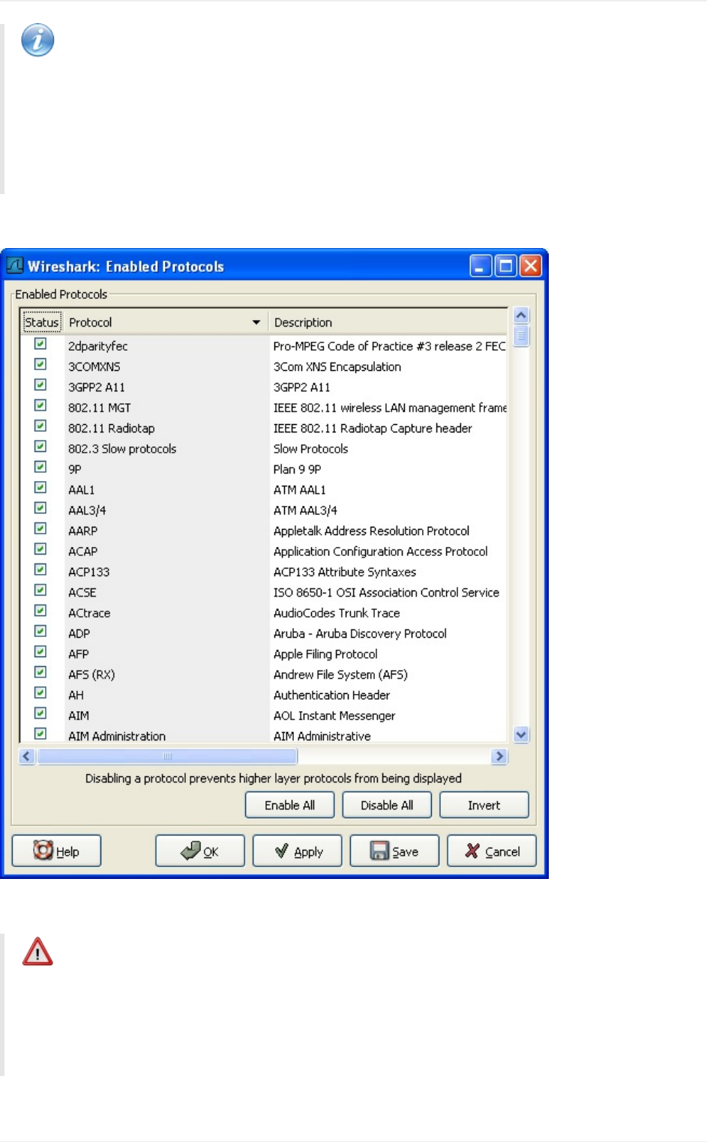Click the vertical scrollbar thumb
Image resolution: width=707 pixels, height=1142 pixels.
click(x=522, y=336)
